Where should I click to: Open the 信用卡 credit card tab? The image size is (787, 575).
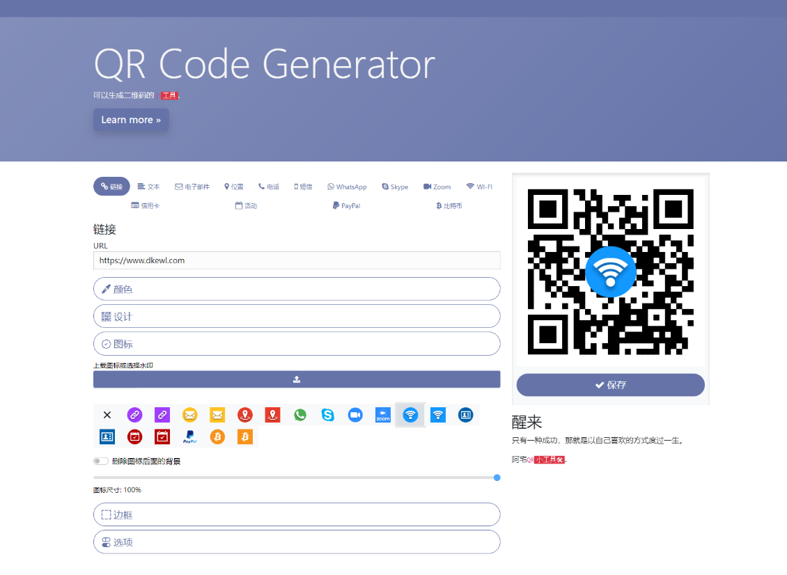coord(145,206)
